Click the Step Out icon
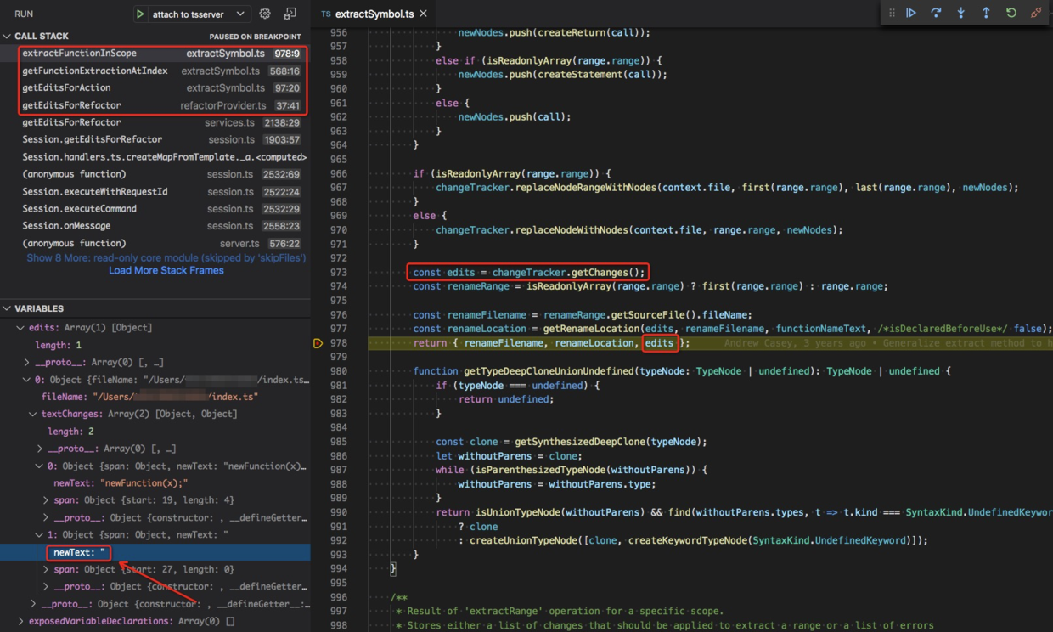The height and width of the screenshot is (632, 1053). (985, 13)
